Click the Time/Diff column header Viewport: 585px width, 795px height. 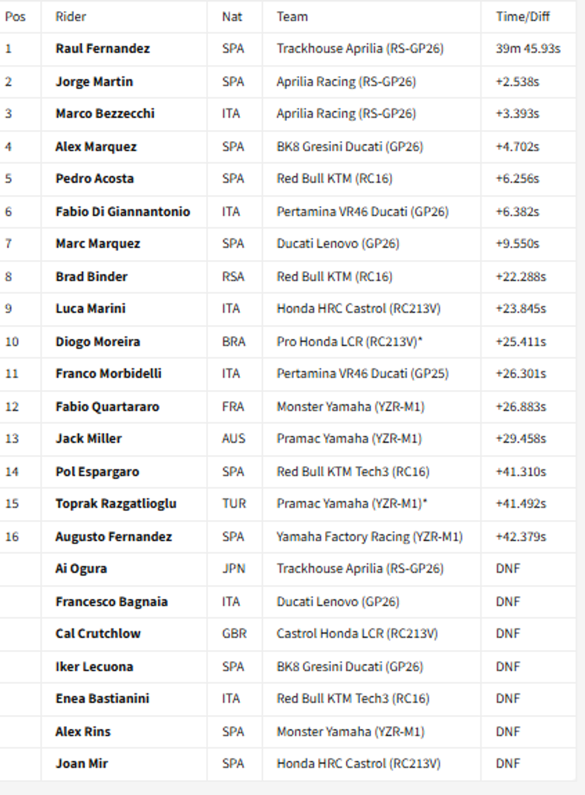click(x=523, y=17)
